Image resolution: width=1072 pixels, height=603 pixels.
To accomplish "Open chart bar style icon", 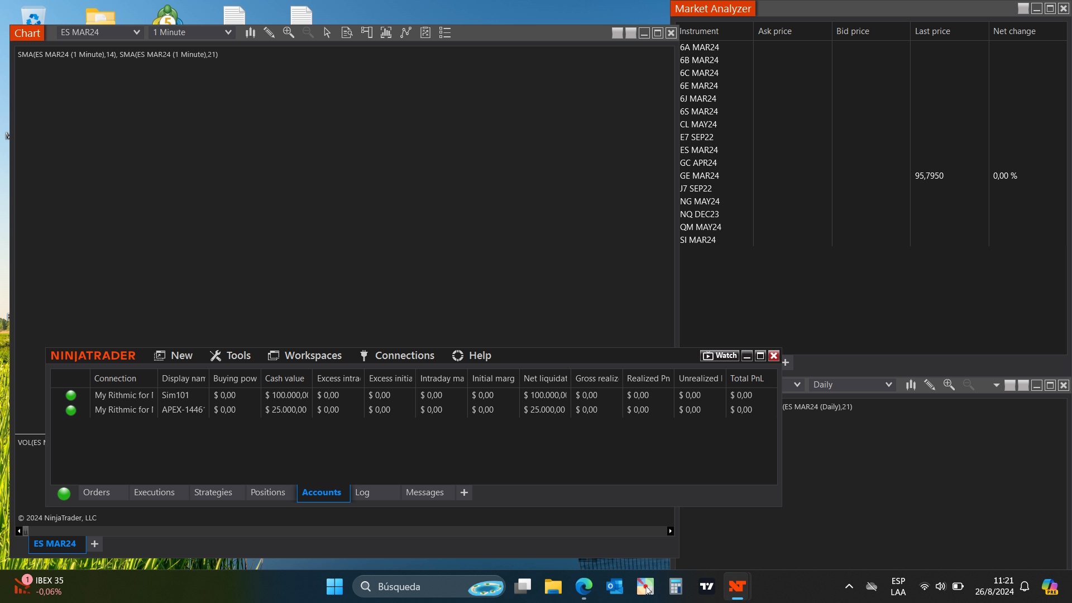I will point(250,32).
